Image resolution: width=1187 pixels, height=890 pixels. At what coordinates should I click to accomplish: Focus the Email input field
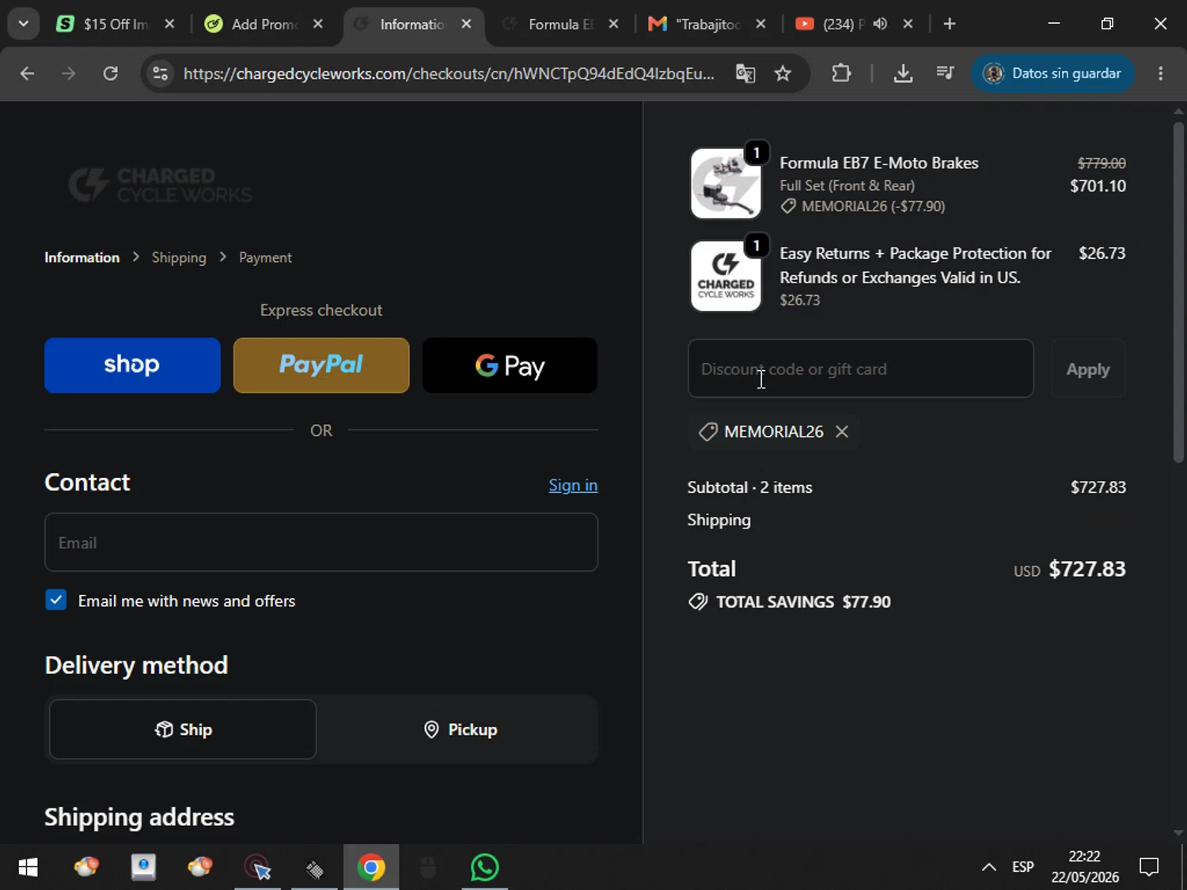321,543
